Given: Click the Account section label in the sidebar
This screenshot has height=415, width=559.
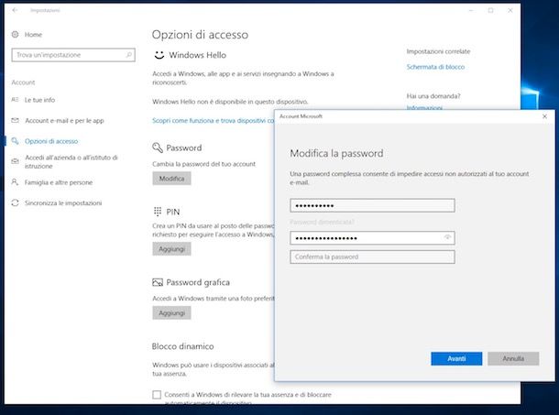Looking at the screenshot, I should coord(23,82).
